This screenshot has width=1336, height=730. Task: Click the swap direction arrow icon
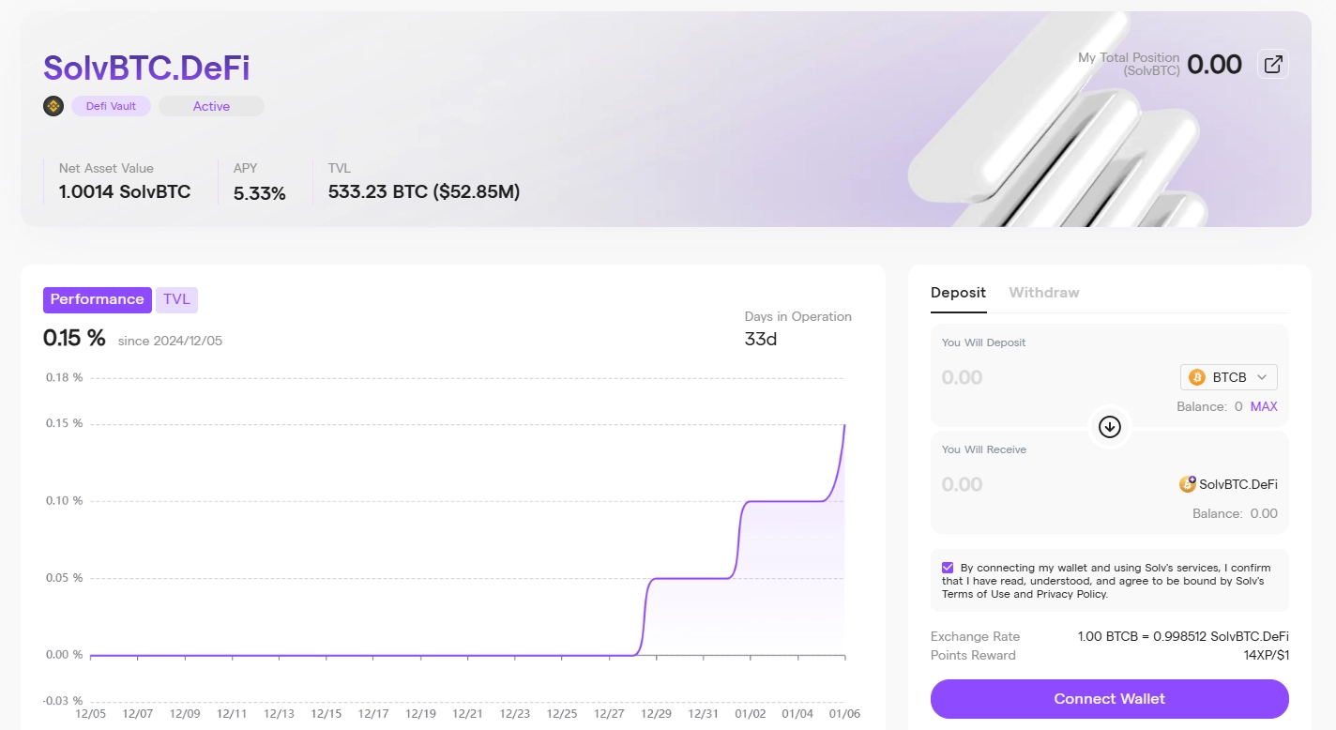[x=1110, y=427]
